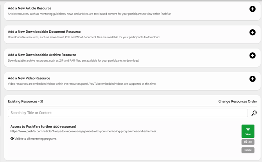Click the pencil icon on the Edit button
This screenshot has height=162, width=262.
[246, 142]
